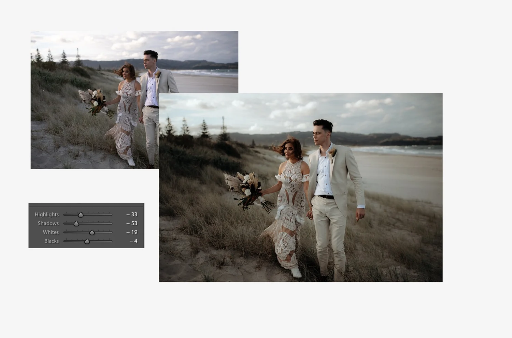Click the +19 Whites value readout
This screenshot has height=338, width=512.
click(131, 232)
